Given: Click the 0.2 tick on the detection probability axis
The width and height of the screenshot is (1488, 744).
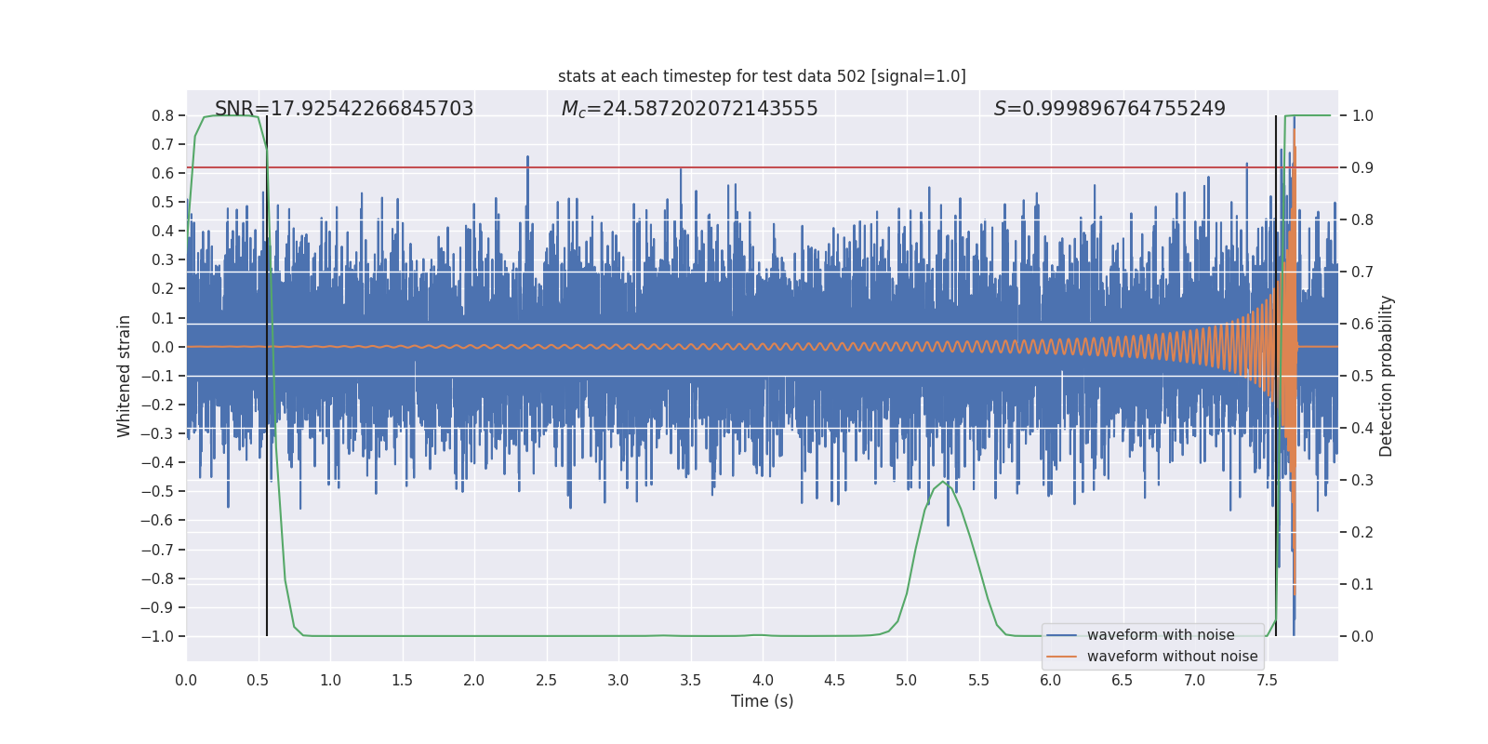Looking at the screenshot, I should (x=1362, y=532).
